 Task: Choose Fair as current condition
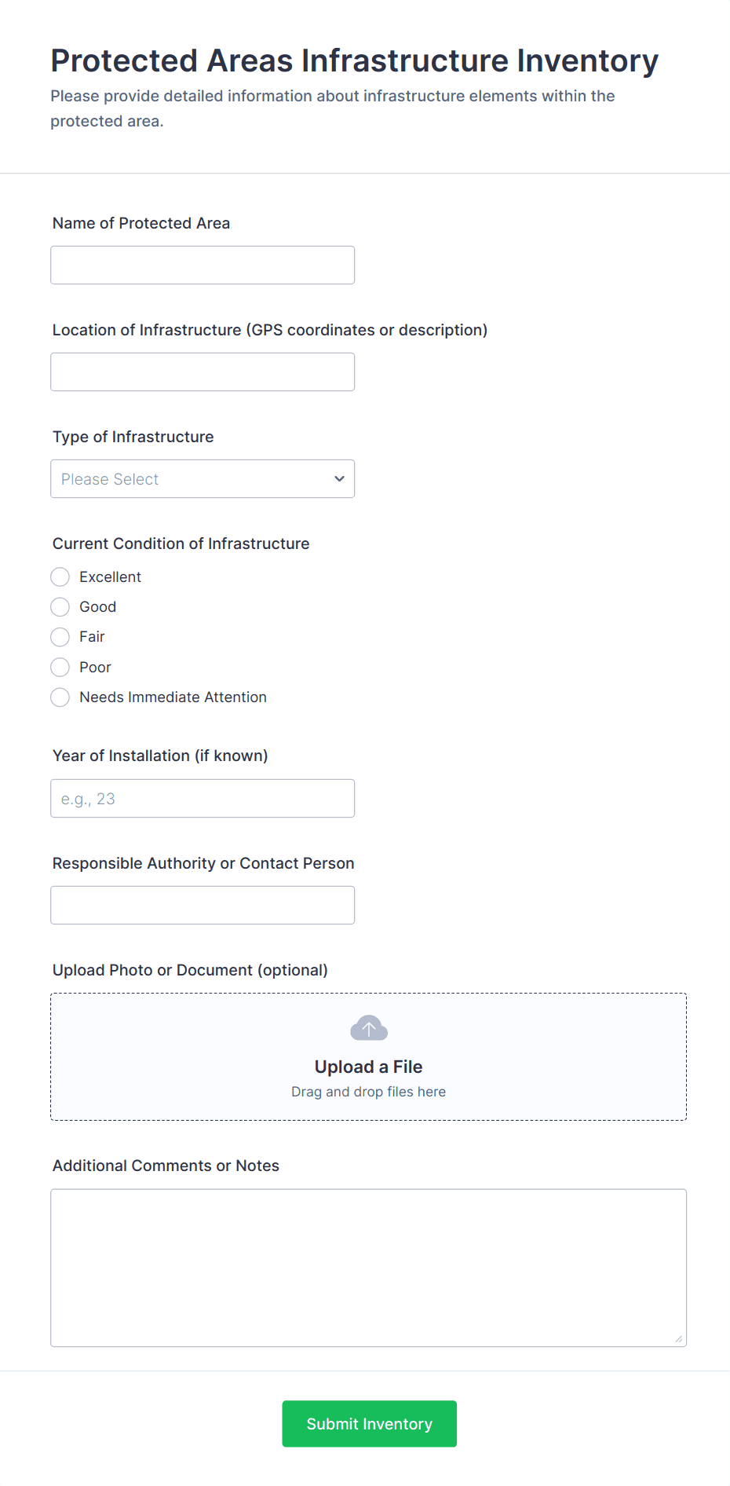pos(60,637)
